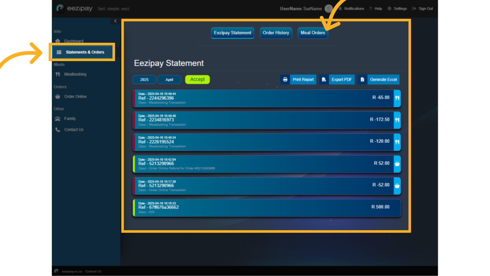Viewport: 490px width, 276px height.
Task: Click the Generate Excel button
Action: pyautogui.click(x=383, y=79)
